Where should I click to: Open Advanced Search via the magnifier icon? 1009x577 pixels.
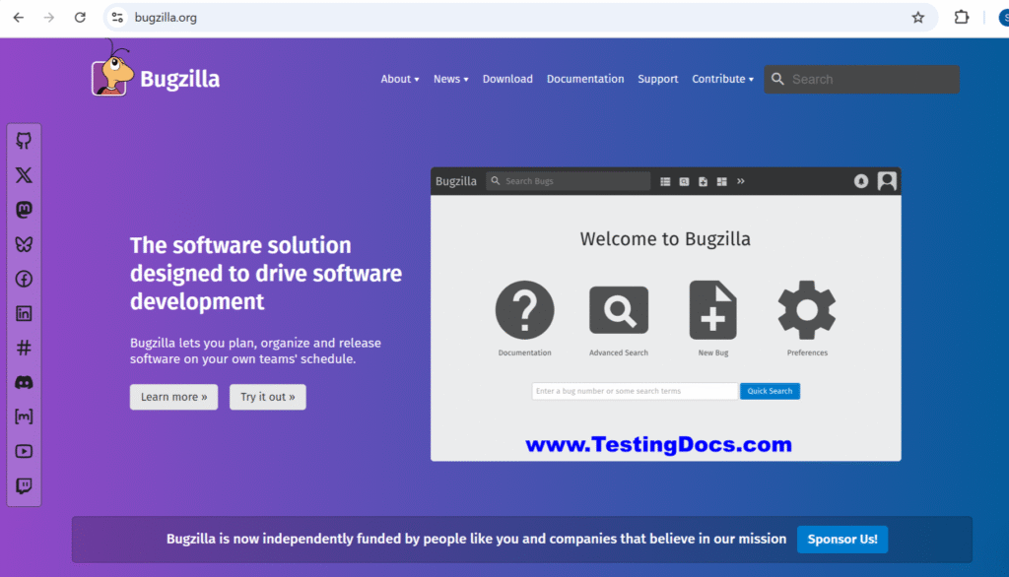point(618,308)
